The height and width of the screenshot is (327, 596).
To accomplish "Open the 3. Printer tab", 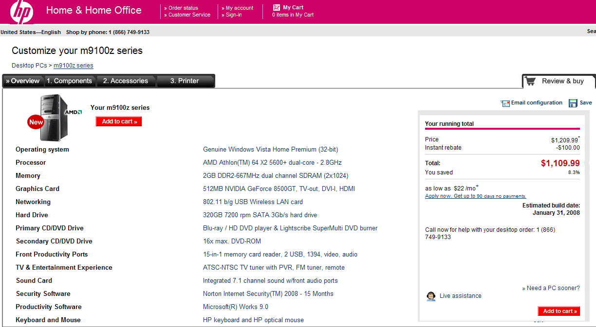I will pos(185,81).
